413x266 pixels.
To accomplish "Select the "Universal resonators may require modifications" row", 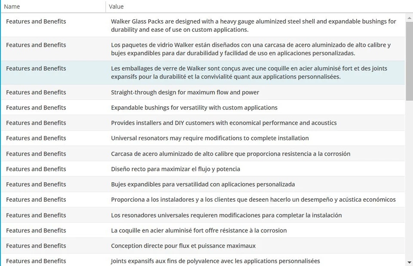I will point(210,138).
